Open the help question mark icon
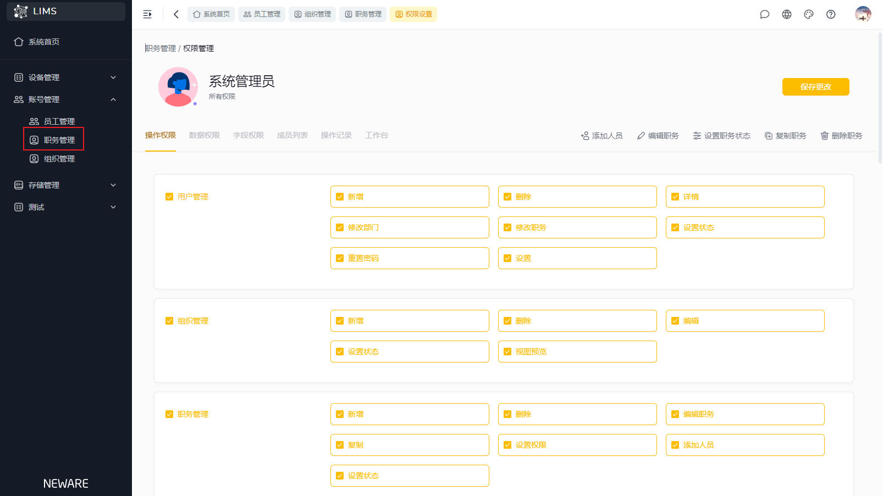The width and height of the screenshot is (883, 496). tap(831, 14)
